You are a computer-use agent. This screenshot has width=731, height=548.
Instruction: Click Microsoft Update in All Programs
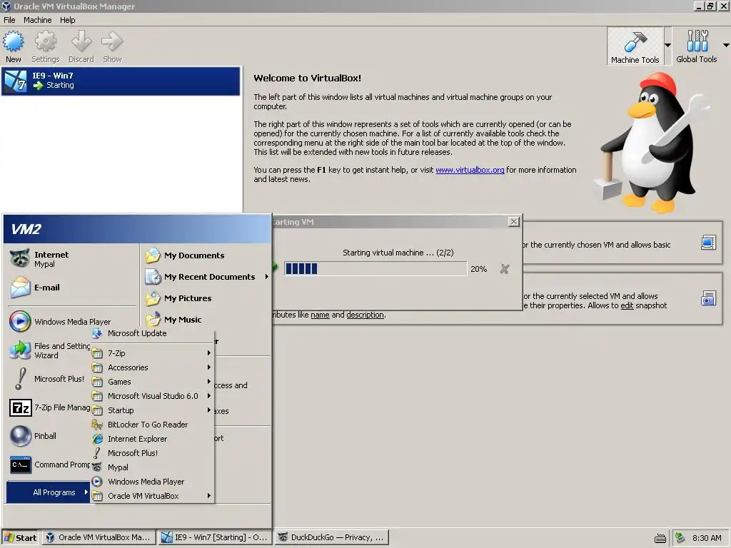tap(153, 333)
